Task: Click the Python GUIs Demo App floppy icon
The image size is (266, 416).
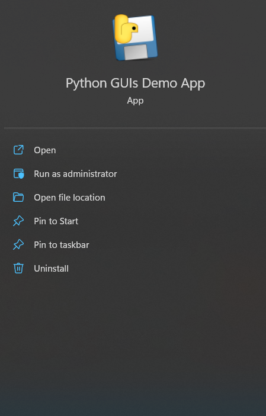Action: [135, 37]
